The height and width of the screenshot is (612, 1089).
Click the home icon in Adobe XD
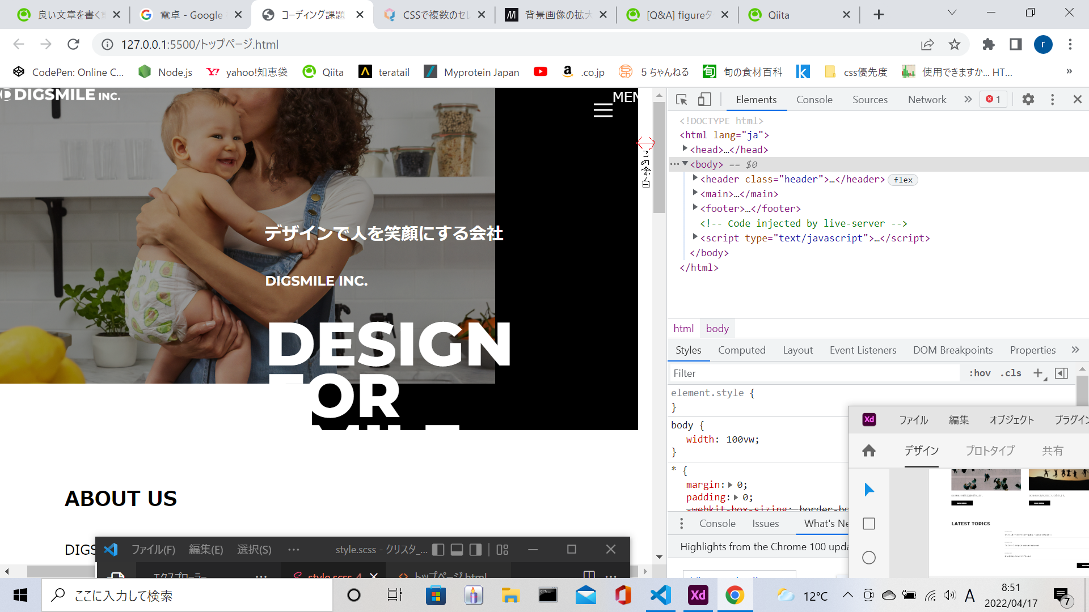[x=869, y=450]
